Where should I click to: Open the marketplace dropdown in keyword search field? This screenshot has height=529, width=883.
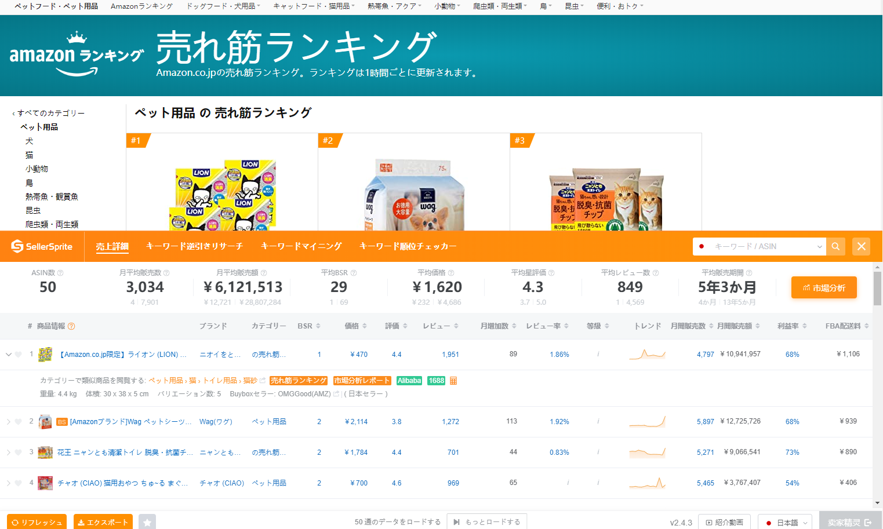click(819, 246)
